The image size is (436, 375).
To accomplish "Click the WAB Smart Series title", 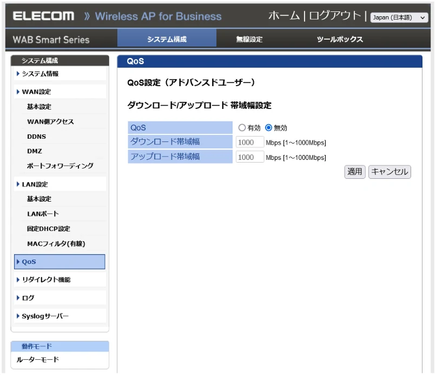I will [51, 40].
